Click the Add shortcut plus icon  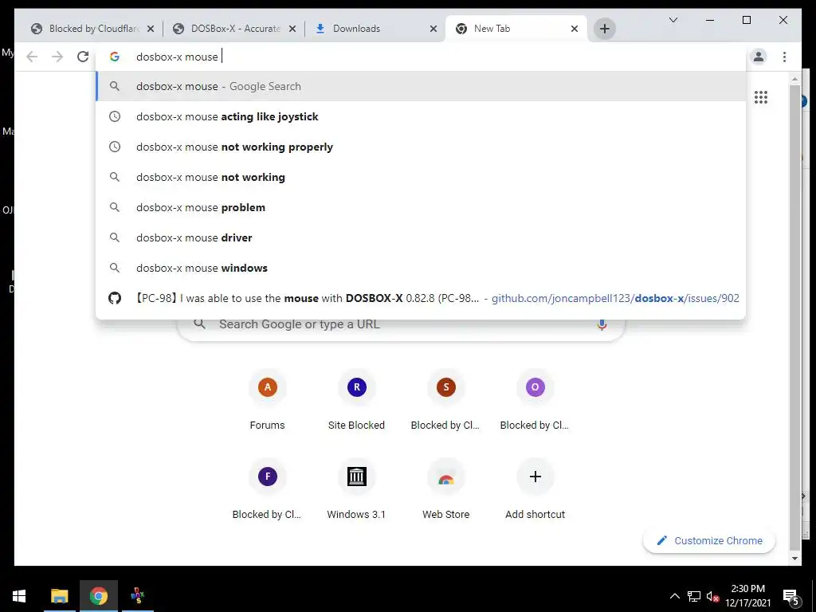[x=535, y=477]
